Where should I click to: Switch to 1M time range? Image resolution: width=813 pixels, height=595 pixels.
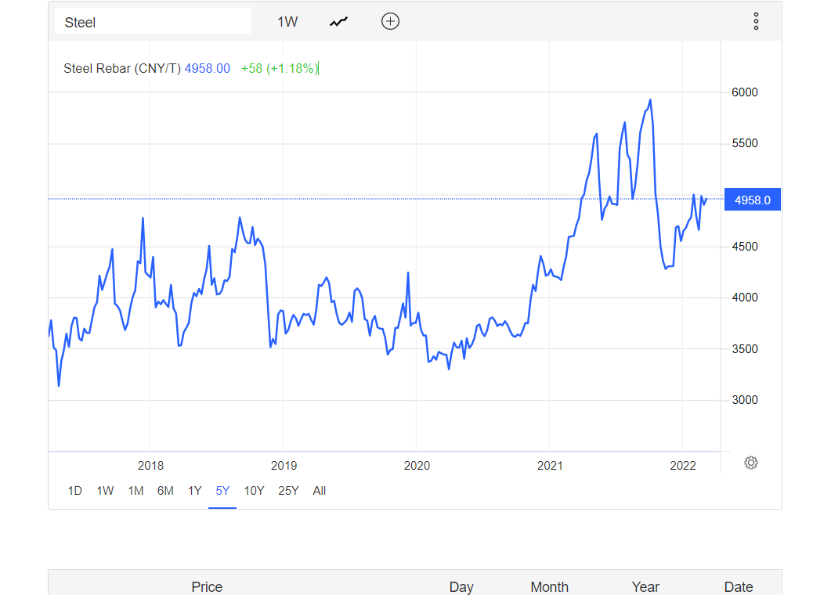click(x=135, y=491)
